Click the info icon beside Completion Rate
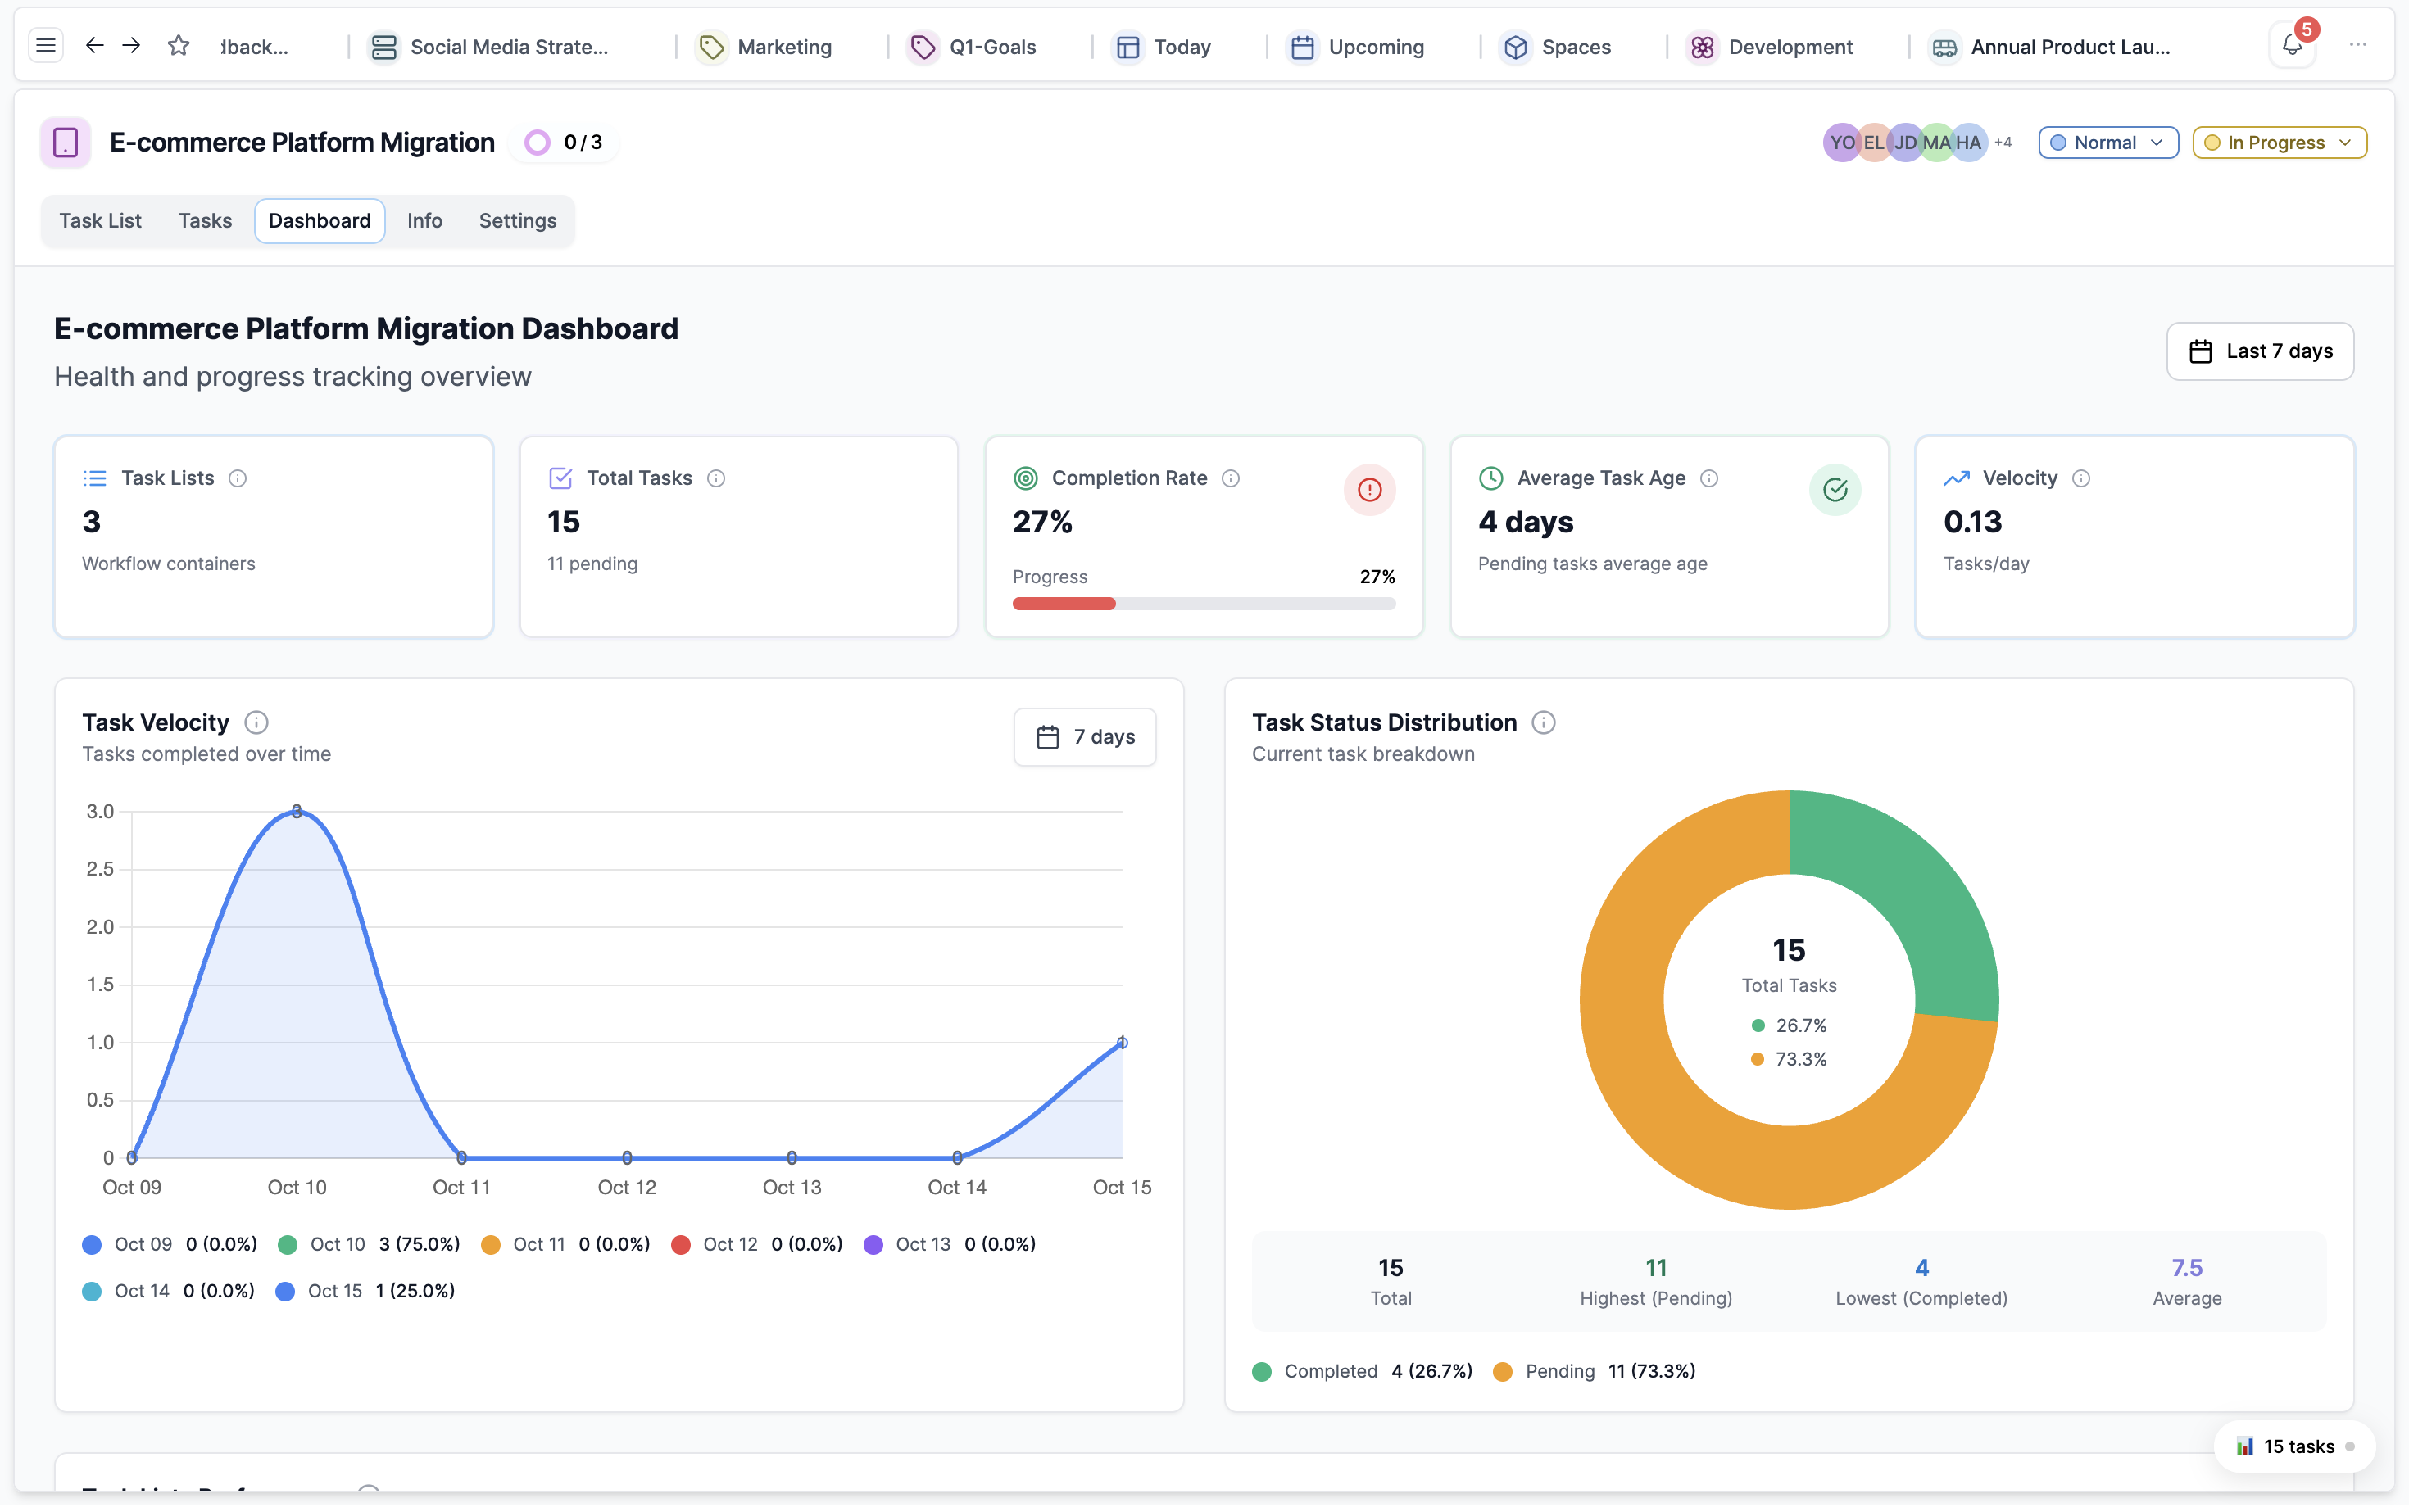The image size is (2409, 1512). coord(1232,480)
